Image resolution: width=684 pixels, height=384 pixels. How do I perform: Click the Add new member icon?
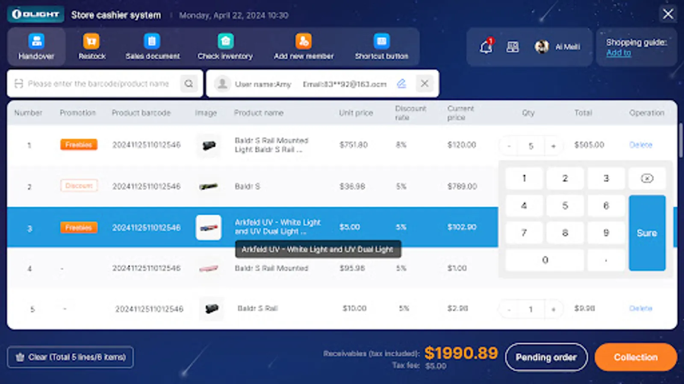pos(304,46)
